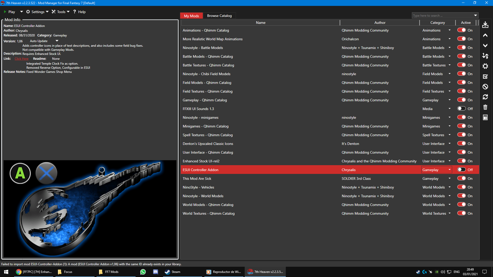Screen dimensions: 493x277
Task: Switch to Reproductor de Windows in the taskbar
Action: pos(224,272)
